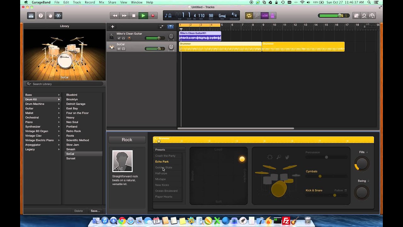The height and width of the screenshot is (227, 403).
Task: Toggle the tambourine percussion icon
Action: click(x=270, y=157)
